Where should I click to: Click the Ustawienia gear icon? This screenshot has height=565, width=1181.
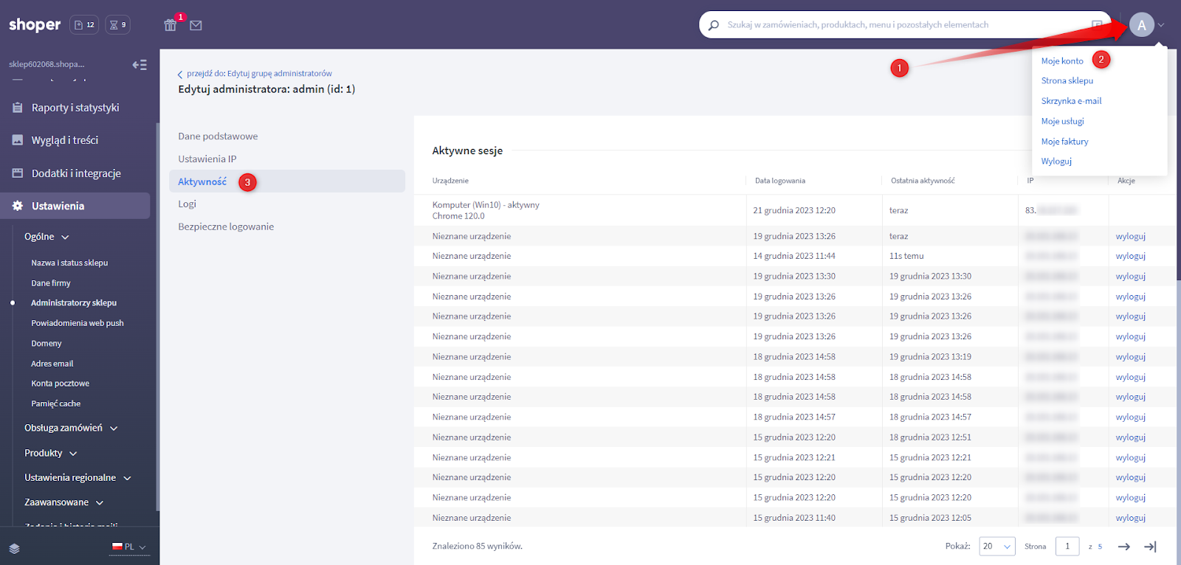pos(18,206)
